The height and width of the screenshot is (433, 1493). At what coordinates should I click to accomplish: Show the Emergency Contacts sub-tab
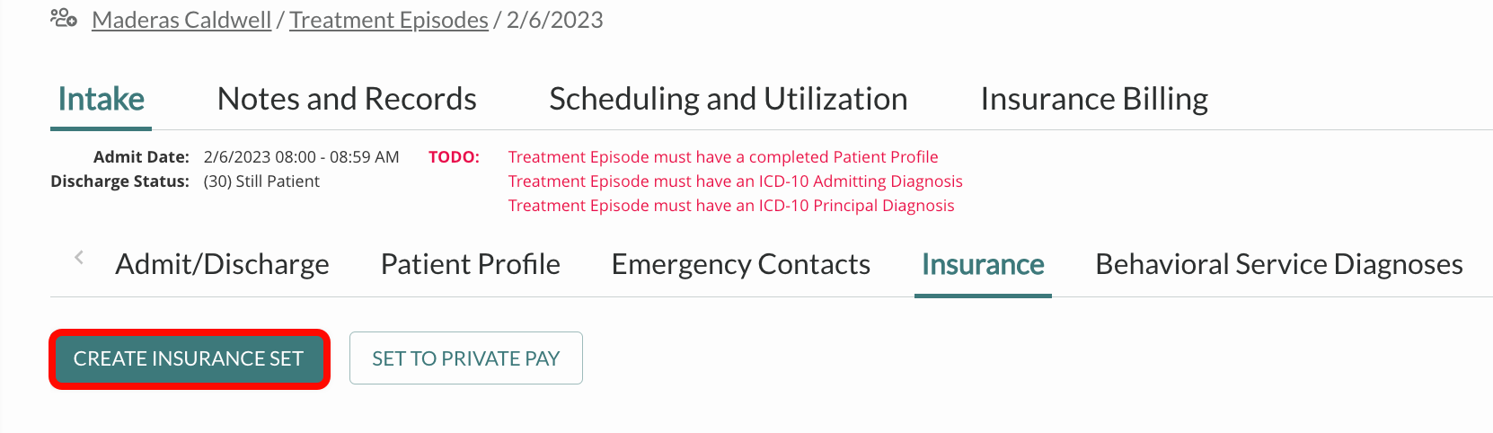pyautogui.click(x=741, y=264)
